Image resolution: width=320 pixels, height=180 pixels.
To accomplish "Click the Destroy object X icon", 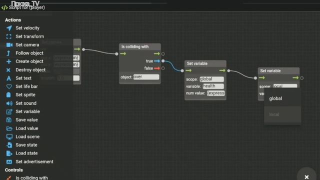I will tap(8, 70).
